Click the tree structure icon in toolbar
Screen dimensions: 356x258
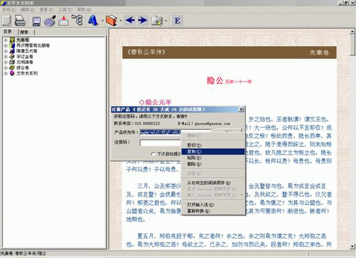77,20
